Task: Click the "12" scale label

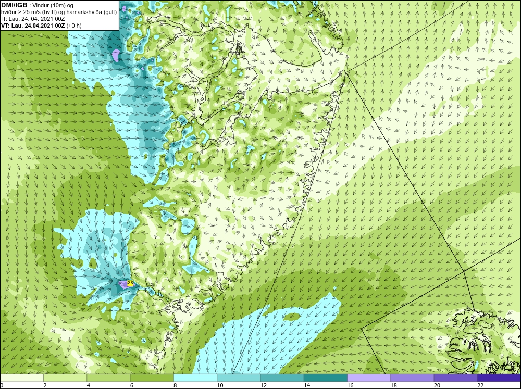Action: coord(264,385)
